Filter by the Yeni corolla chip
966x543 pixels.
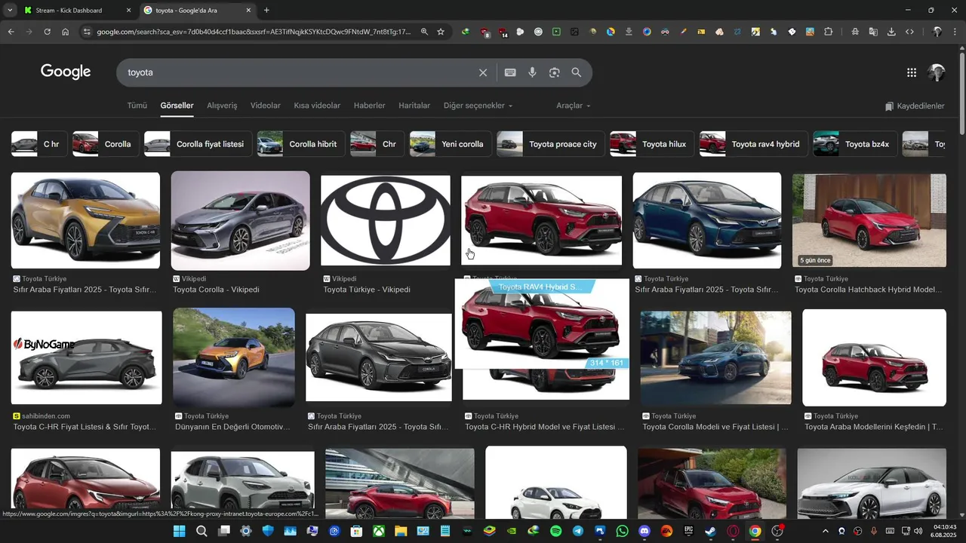click(450, 144)
